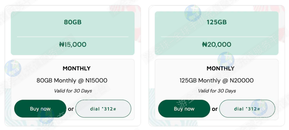Click the "80GB Monthly @ N15000" description

click(72, 80)
